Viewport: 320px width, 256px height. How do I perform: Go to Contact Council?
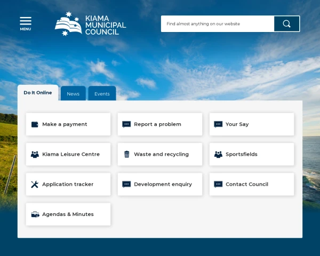coord(246,184)
